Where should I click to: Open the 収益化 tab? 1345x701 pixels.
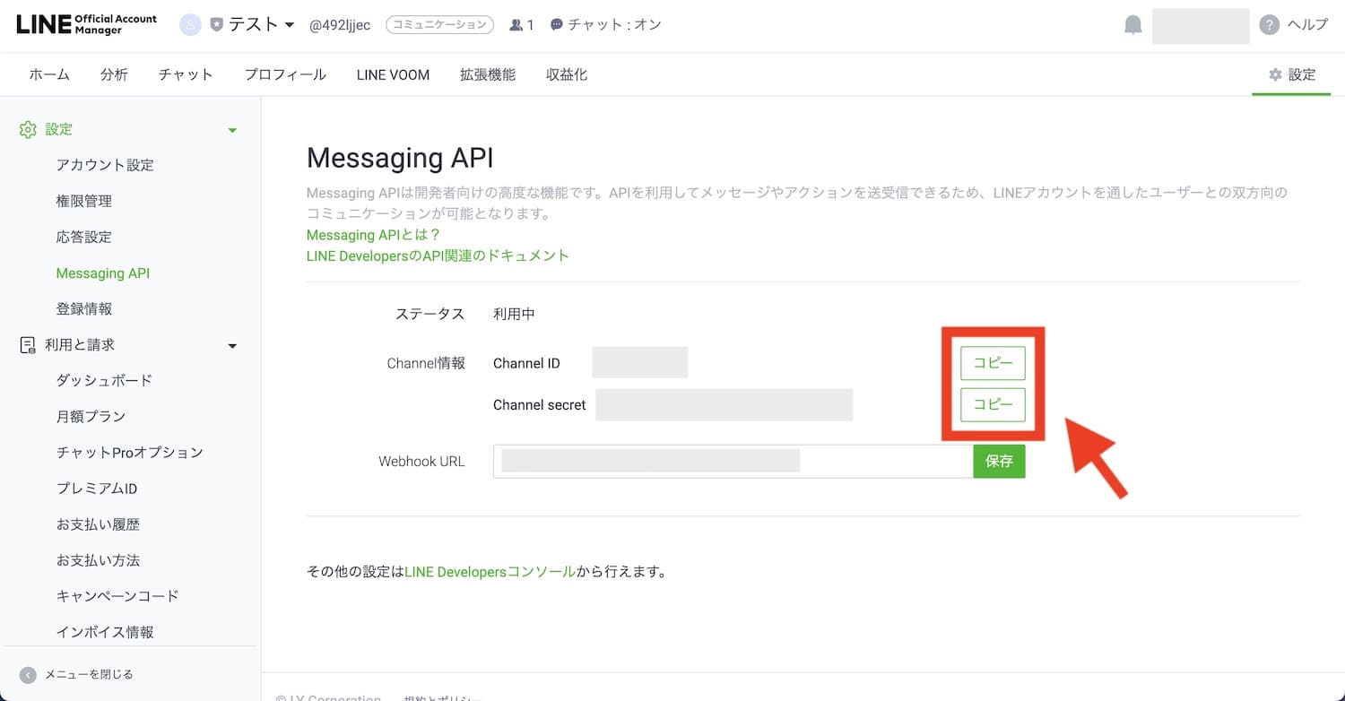(567, 74)
